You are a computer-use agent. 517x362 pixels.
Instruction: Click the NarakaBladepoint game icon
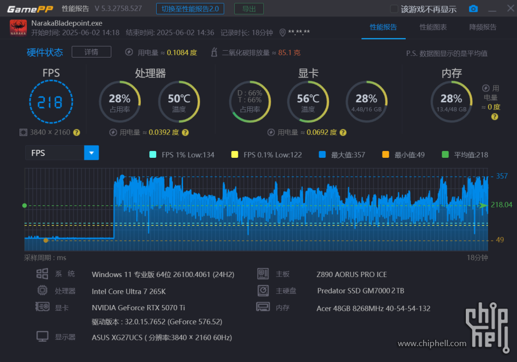pyautogui.click(x=18, y=27)
